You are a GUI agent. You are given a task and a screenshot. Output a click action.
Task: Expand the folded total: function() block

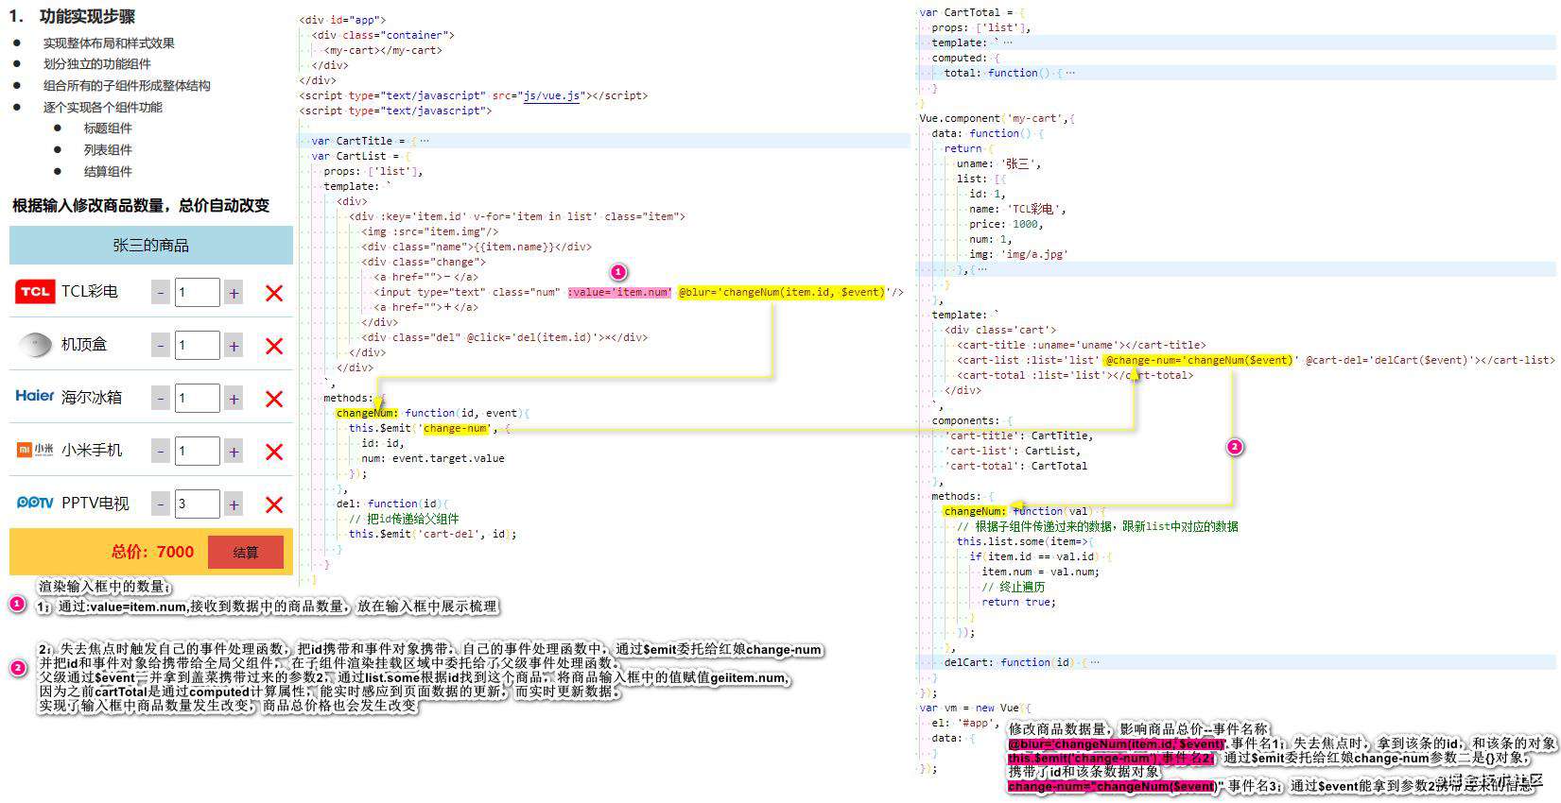click(x=1069, y=73)
